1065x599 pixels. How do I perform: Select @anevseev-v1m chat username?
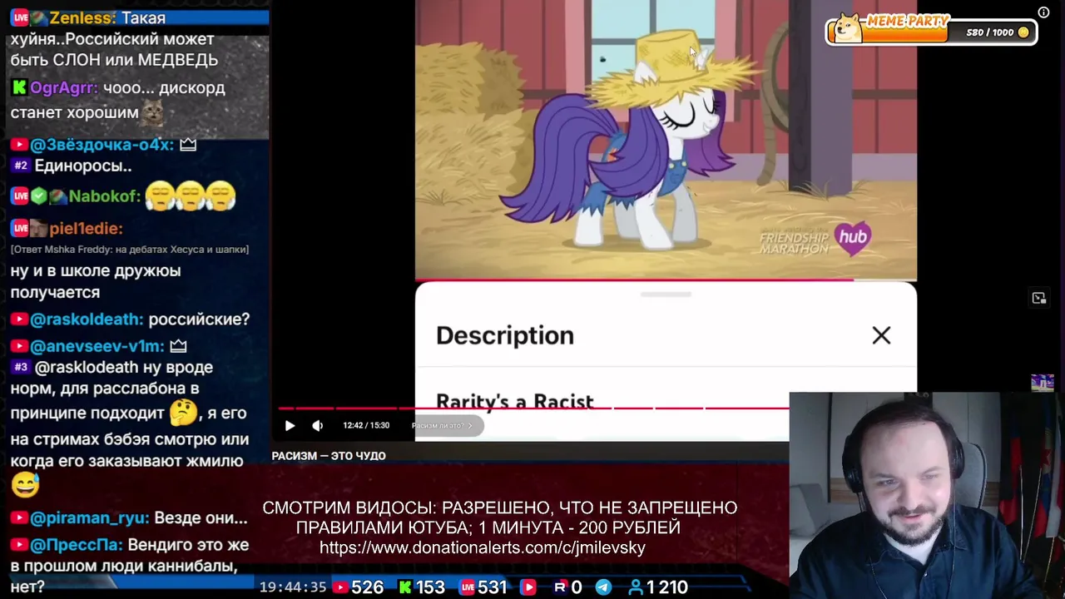click(97, 346)
